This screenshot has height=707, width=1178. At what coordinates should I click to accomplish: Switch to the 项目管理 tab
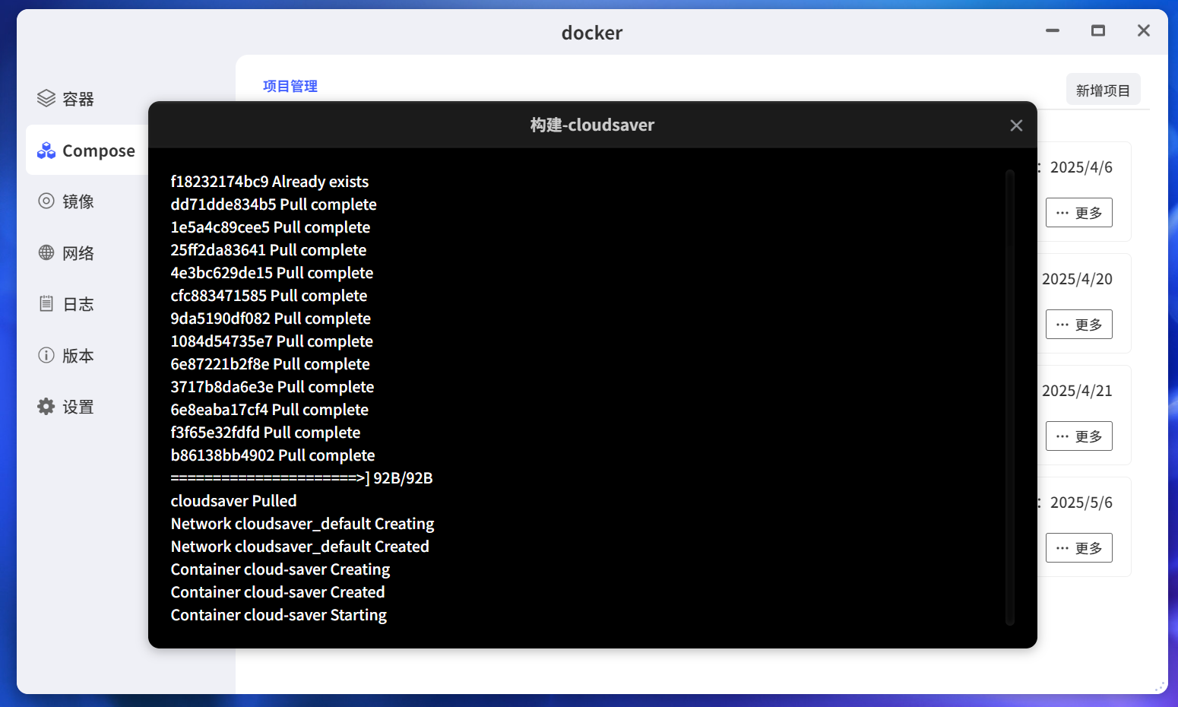[290, 86]
